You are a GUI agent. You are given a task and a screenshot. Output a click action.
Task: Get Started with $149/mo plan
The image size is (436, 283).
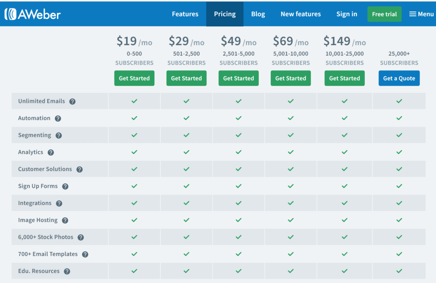coord(344,78)
